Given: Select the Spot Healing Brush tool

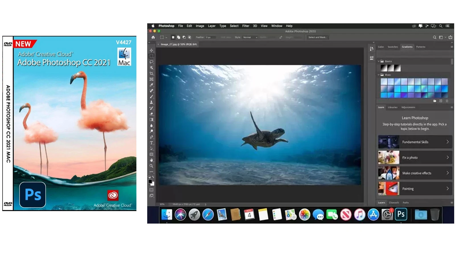Looking at the screenshot, I should (151, 91).
